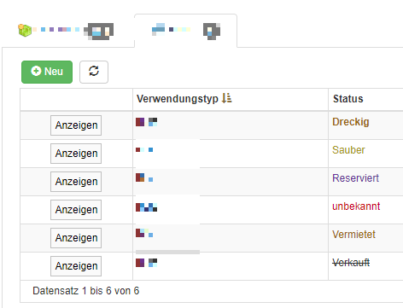Click the horizontal scrollbar under Vermietet row

tap(167, 252)
